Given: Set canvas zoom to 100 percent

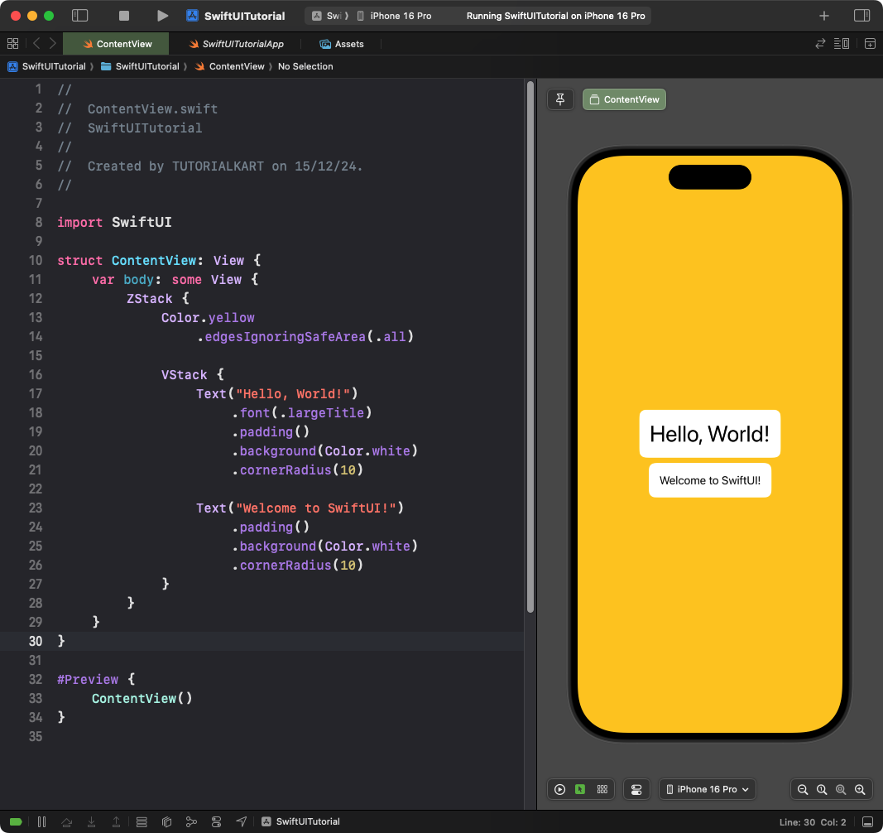Looking at the screenshot, I should 822,789.
